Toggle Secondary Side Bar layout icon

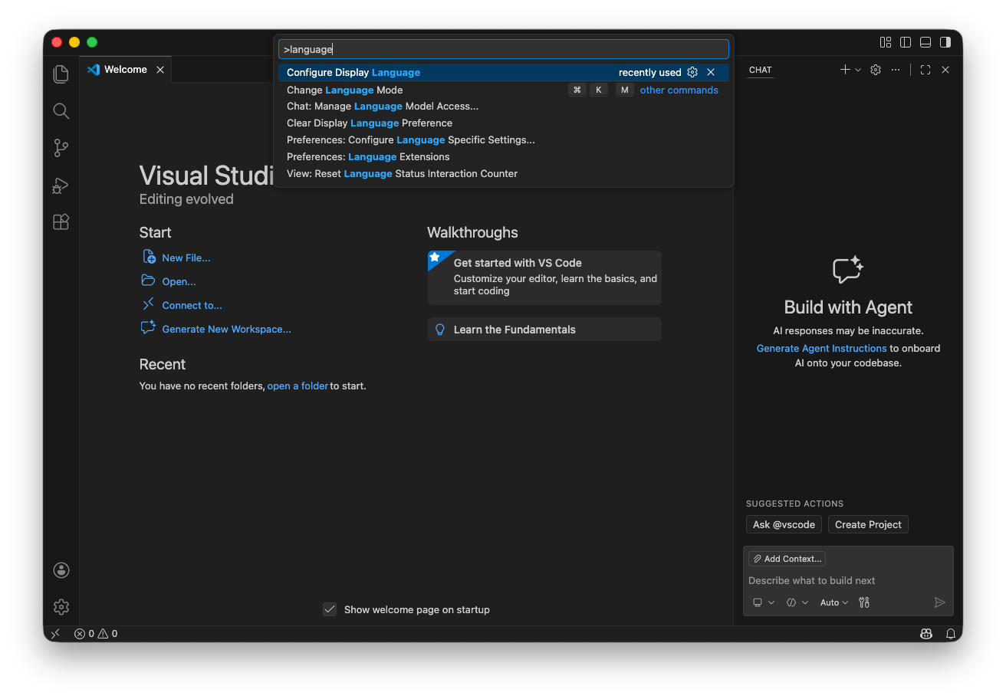point(945,42)
